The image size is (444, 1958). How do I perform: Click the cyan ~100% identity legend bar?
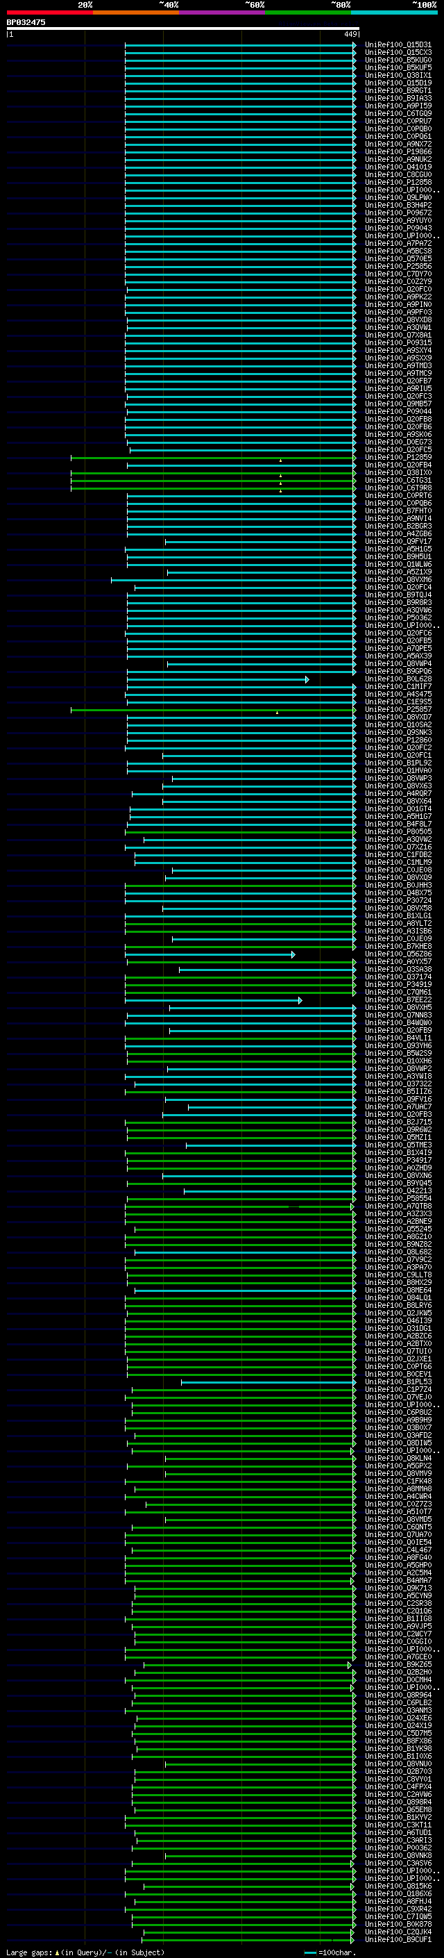click(394, 13)
